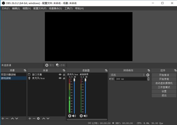This screenshot has height=125, width=177.
Task: Add a new source with plus
Action: 30,118
